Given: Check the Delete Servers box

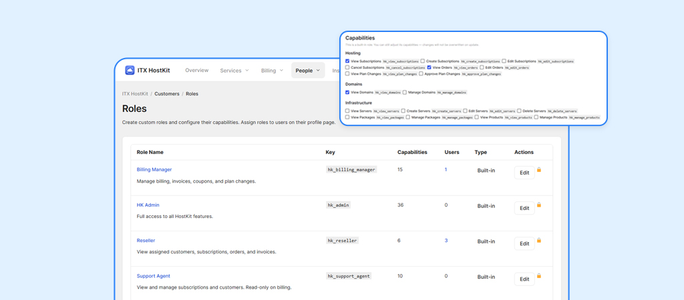Looking at the screenshot, I should click(519, 111).
